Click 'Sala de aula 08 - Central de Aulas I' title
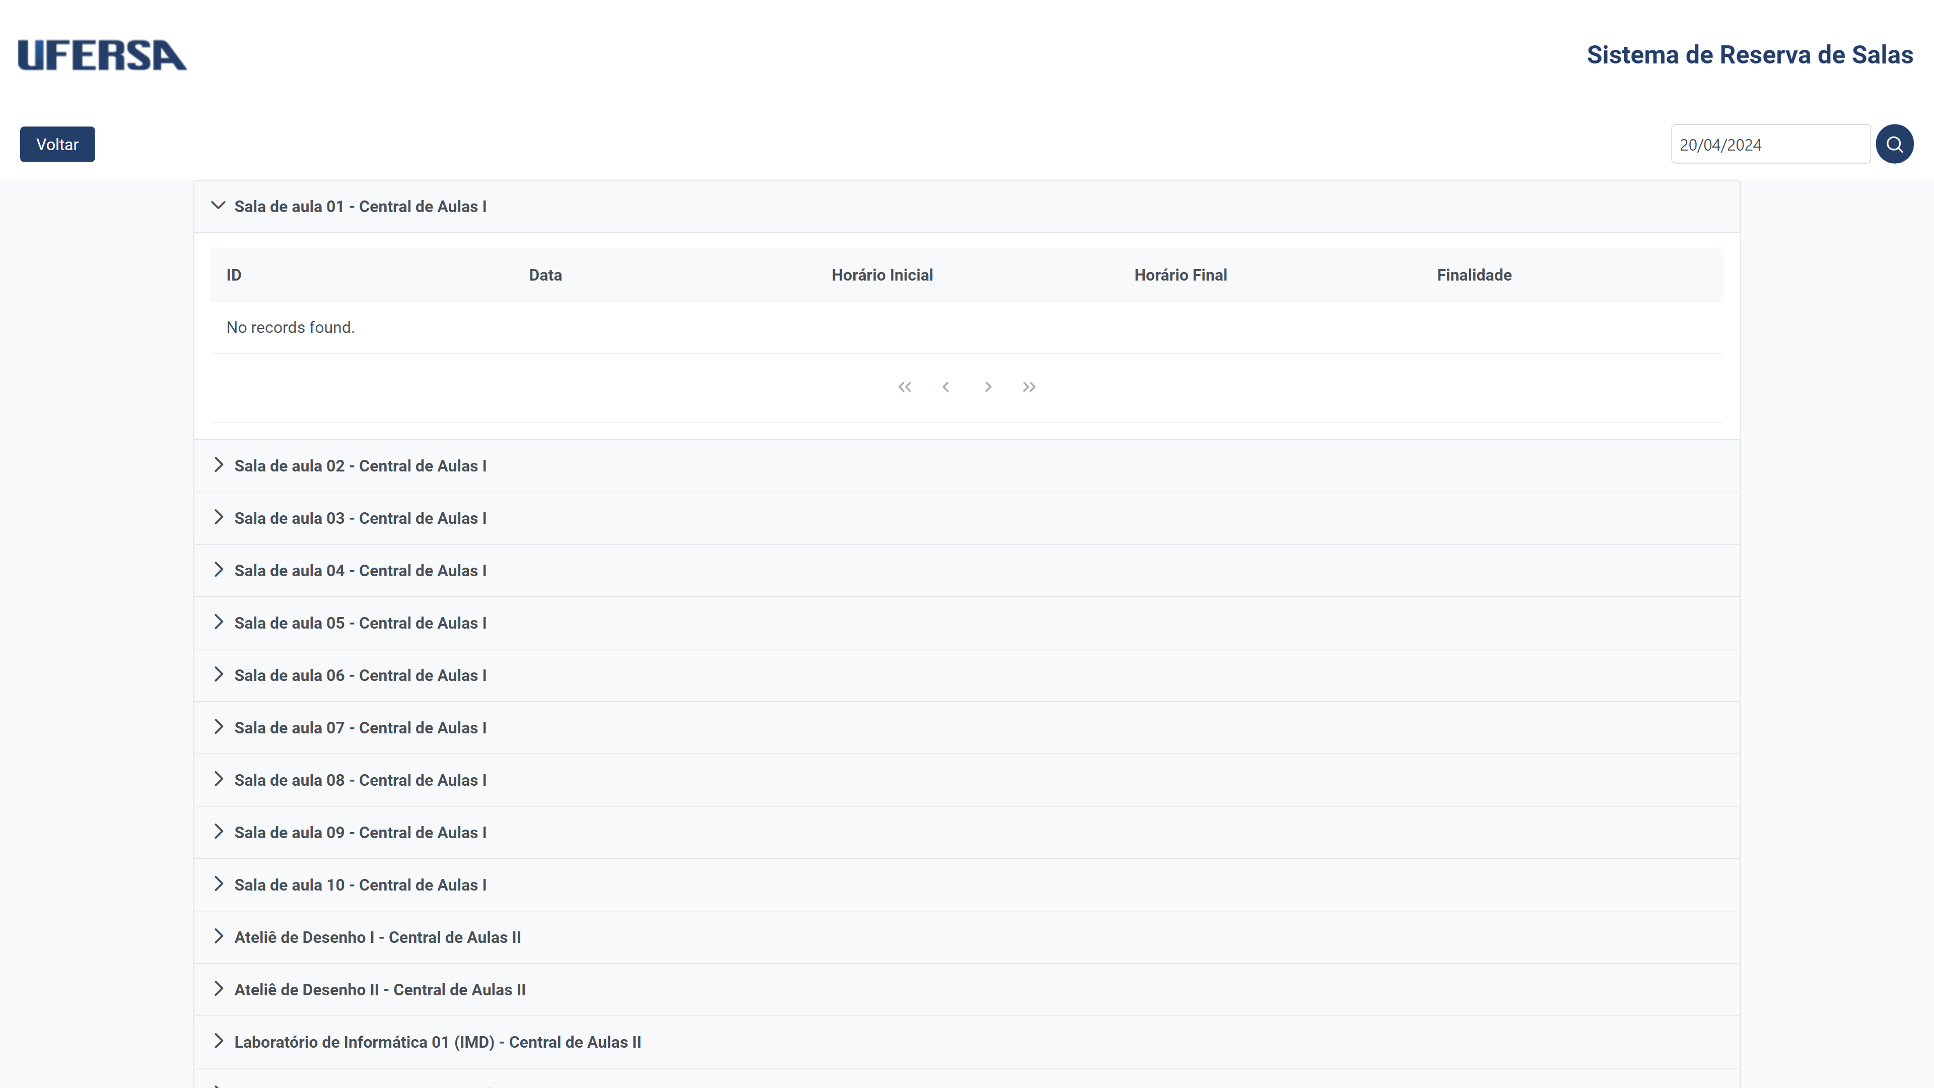 pyautogui.click(x=361, y=780)
